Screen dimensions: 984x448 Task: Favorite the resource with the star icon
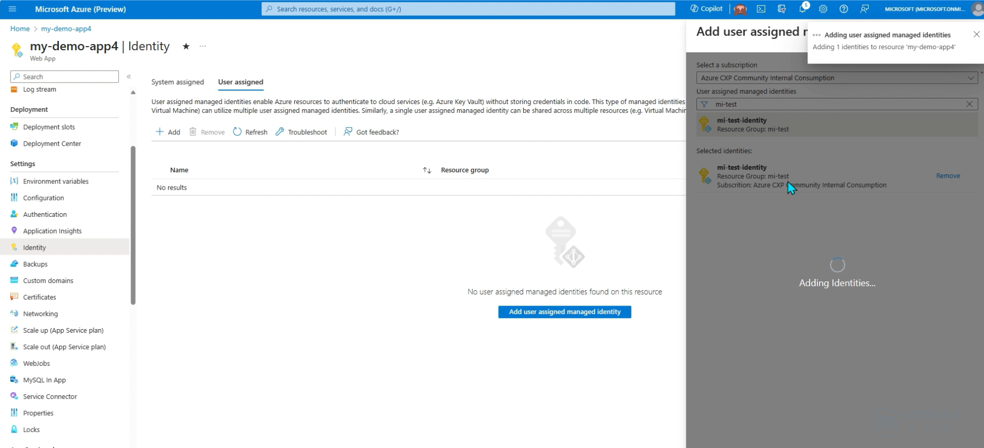pos(186,47)
